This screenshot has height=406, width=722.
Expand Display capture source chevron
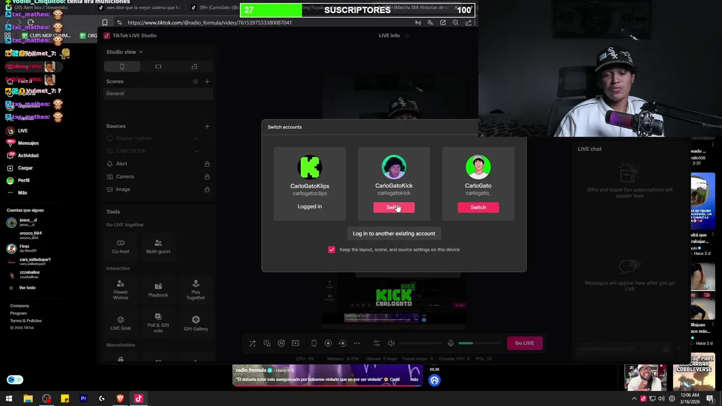coord(196,138)
